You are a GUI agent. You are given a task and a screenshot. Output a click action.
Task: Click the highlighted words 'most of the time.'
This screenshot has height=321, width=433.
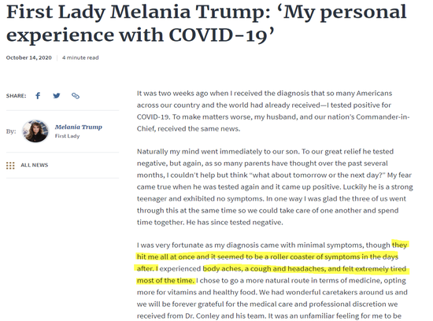click(x=165, y=281)
